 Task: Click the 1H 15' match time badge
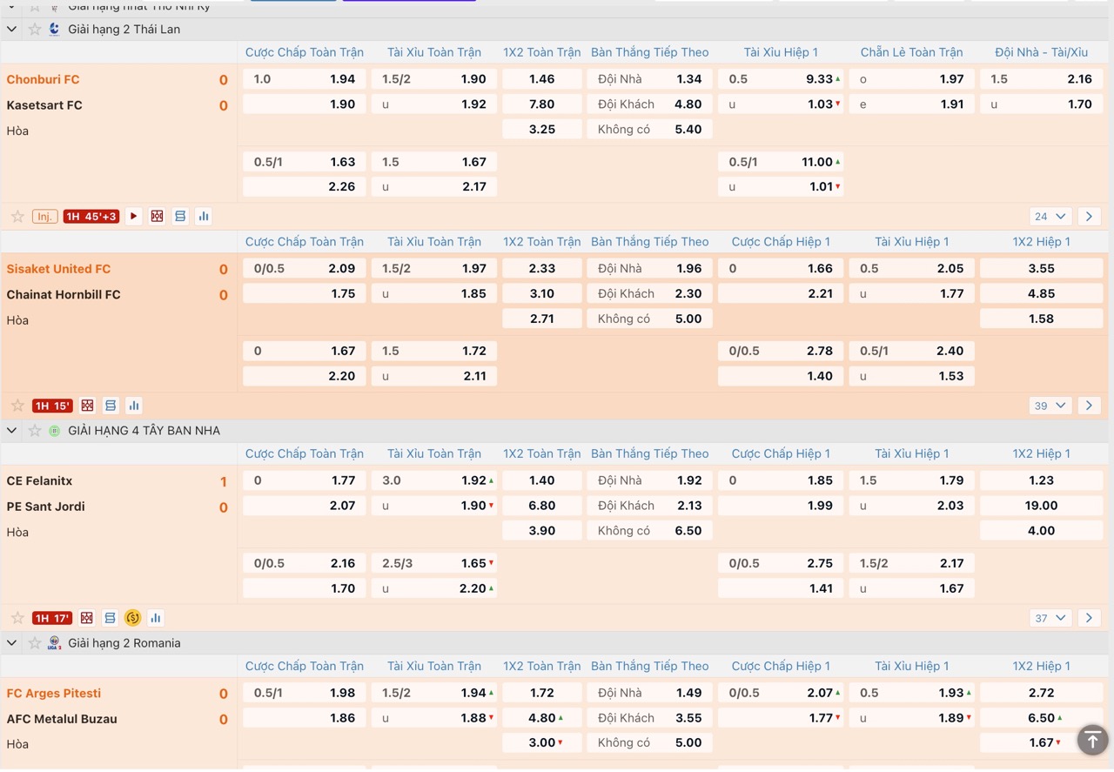pos(52,406)
